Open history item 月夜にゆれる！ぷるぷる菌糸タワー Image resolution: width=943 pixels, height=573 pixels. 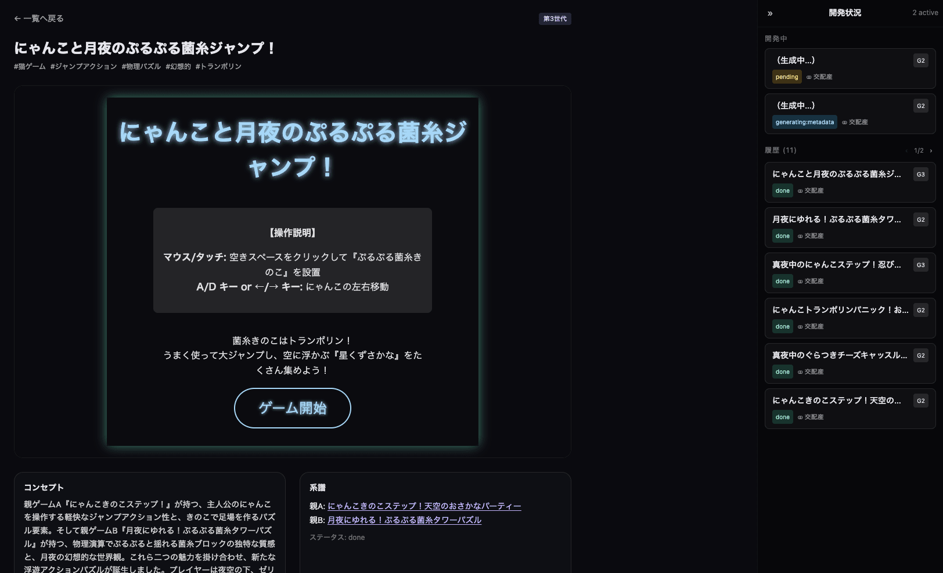836,219
